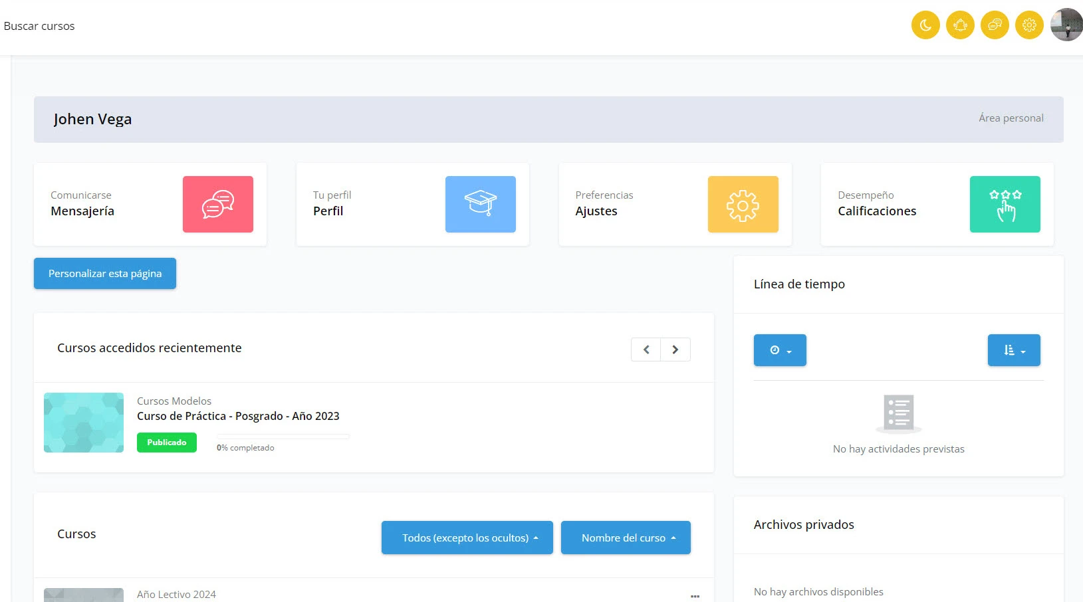Open Nombre del curso sort dropdown
This screenshot has width=1083, height=602.
click(x=626, y=538)
